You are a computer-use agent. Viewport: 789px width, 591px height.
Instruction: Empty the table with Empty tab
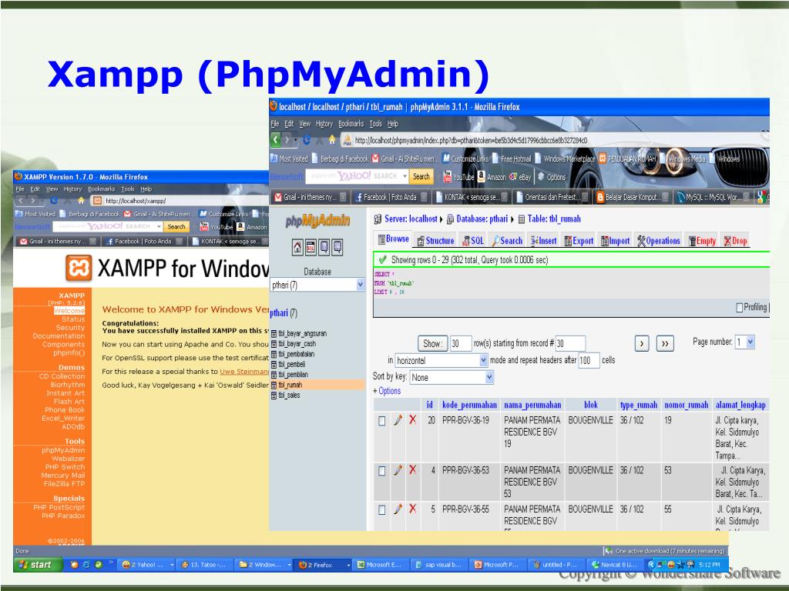pos(702,241)
